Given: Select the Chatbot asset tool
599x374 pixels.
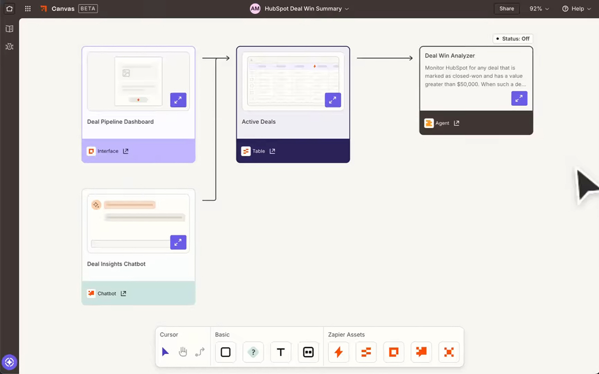Looking at the screenshot, I should point(421,352).
